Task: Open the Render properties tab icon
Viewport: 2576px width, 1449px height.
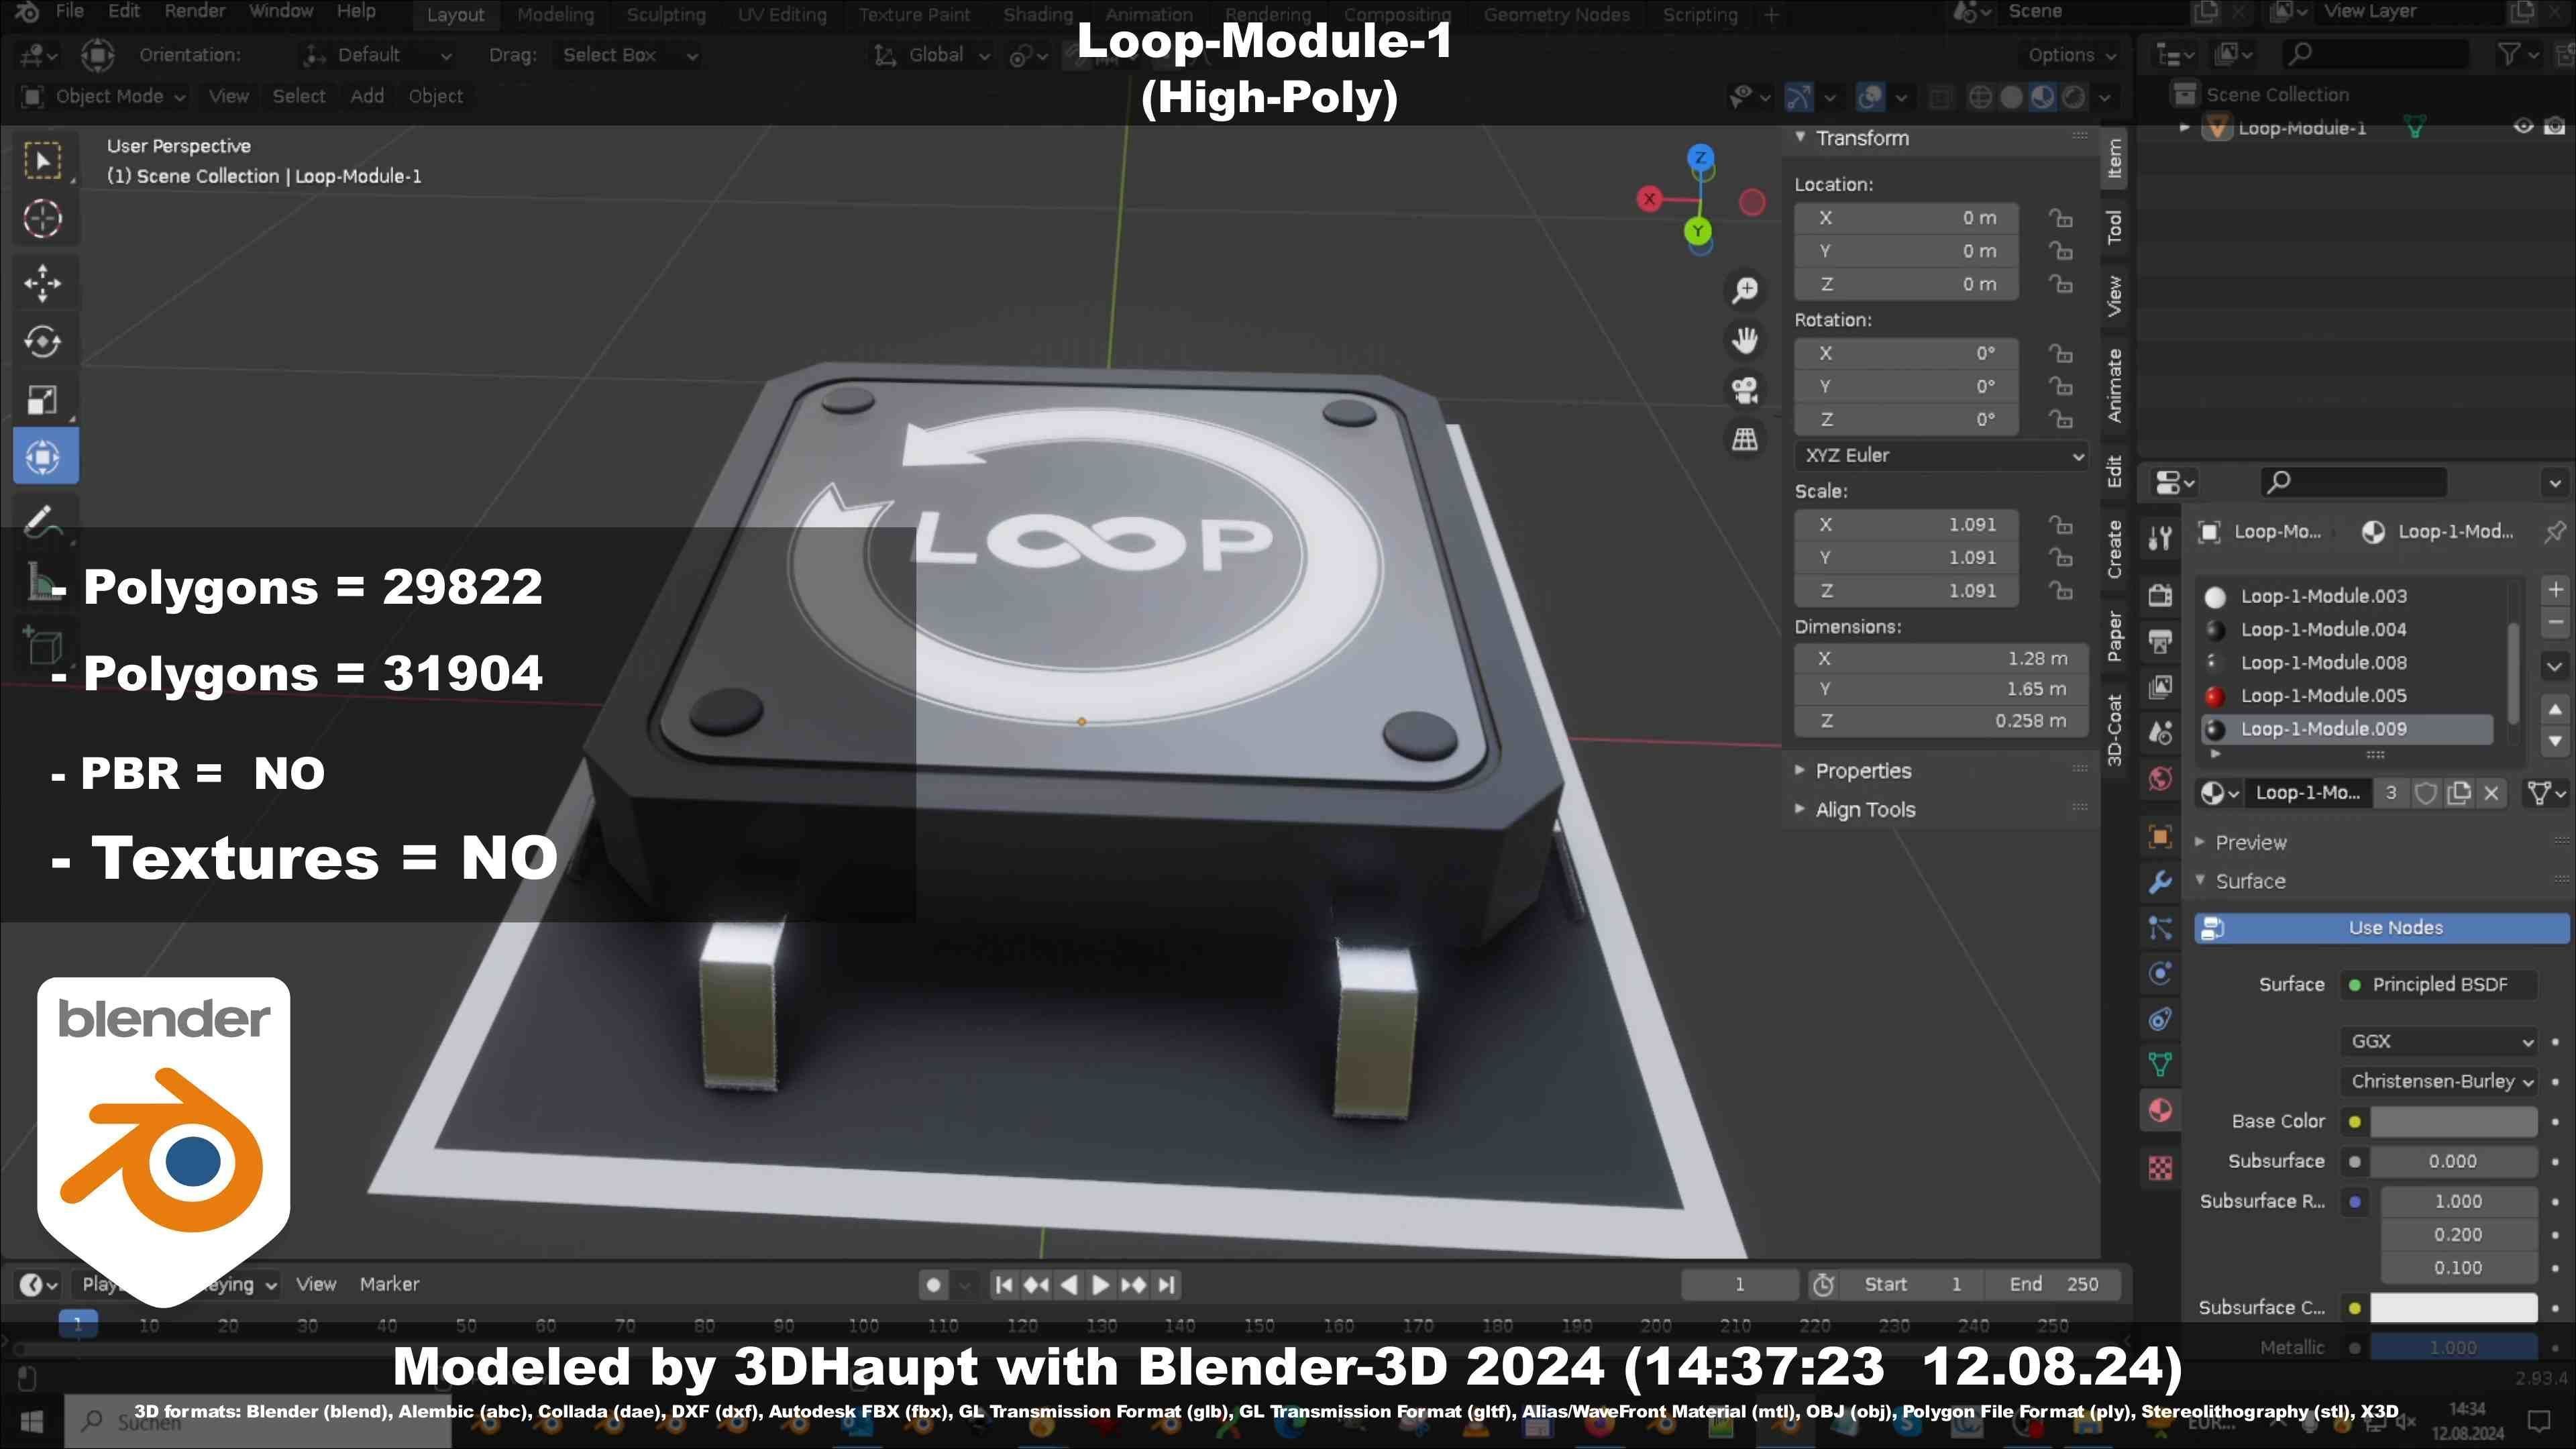Action: pyautogui.click(x=2160, y=596)
